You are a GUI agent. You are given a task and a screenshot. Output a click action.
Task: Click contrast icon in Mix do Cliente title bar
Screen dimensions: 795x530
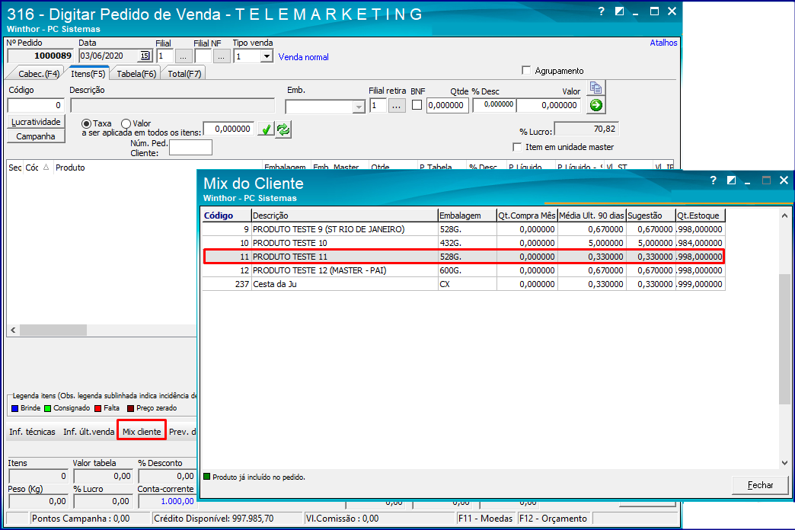[x=731, y=180]
